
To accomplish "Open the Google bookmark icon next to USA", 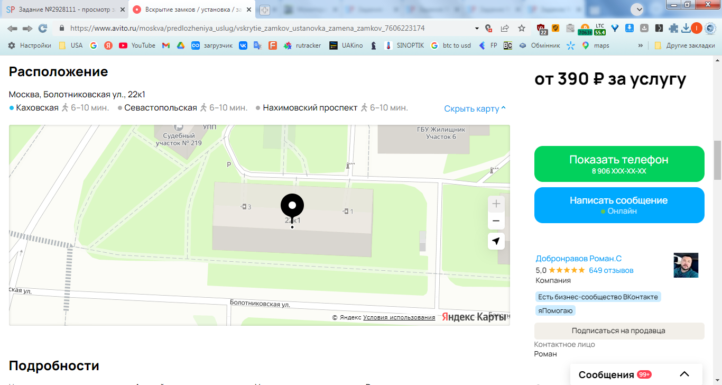I will coord(94,45).
